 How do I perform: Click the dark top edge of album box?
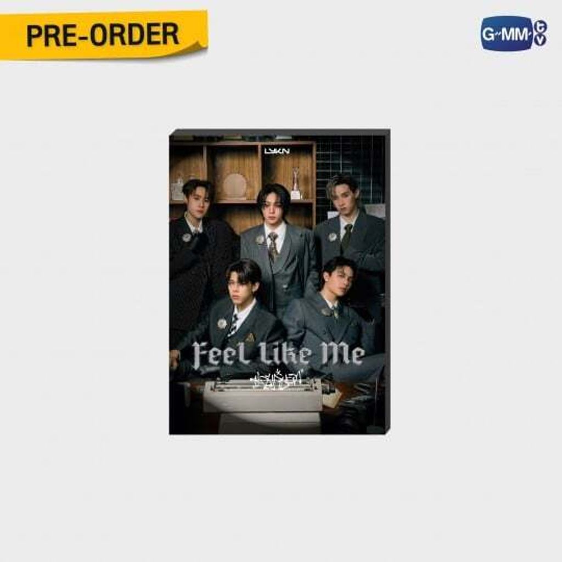point(279,133)
